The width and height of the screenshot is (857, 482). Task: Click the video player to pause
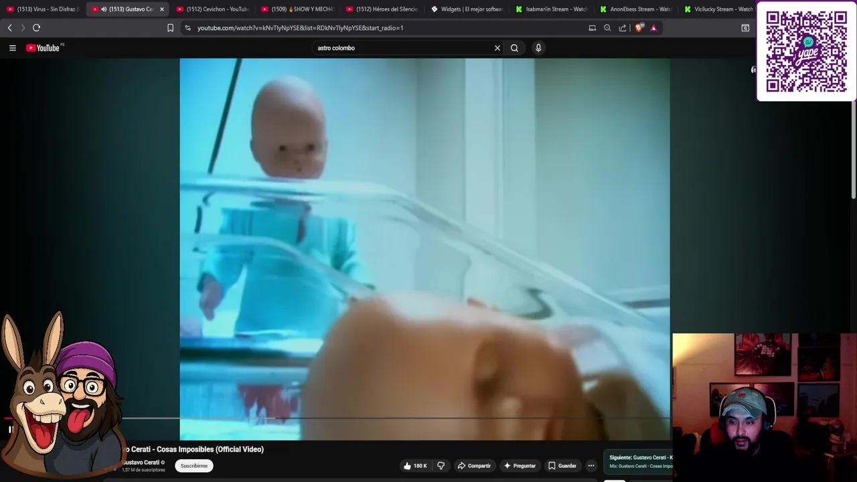pyautogui.click(x=424, y=249)
